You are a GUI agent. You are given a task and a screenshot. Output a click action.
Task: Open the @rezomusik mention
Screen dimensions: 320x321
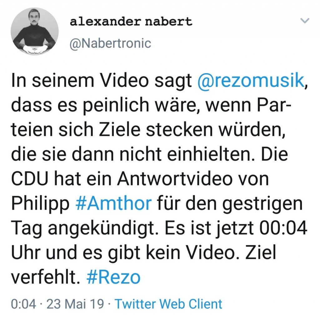(251, 80)
